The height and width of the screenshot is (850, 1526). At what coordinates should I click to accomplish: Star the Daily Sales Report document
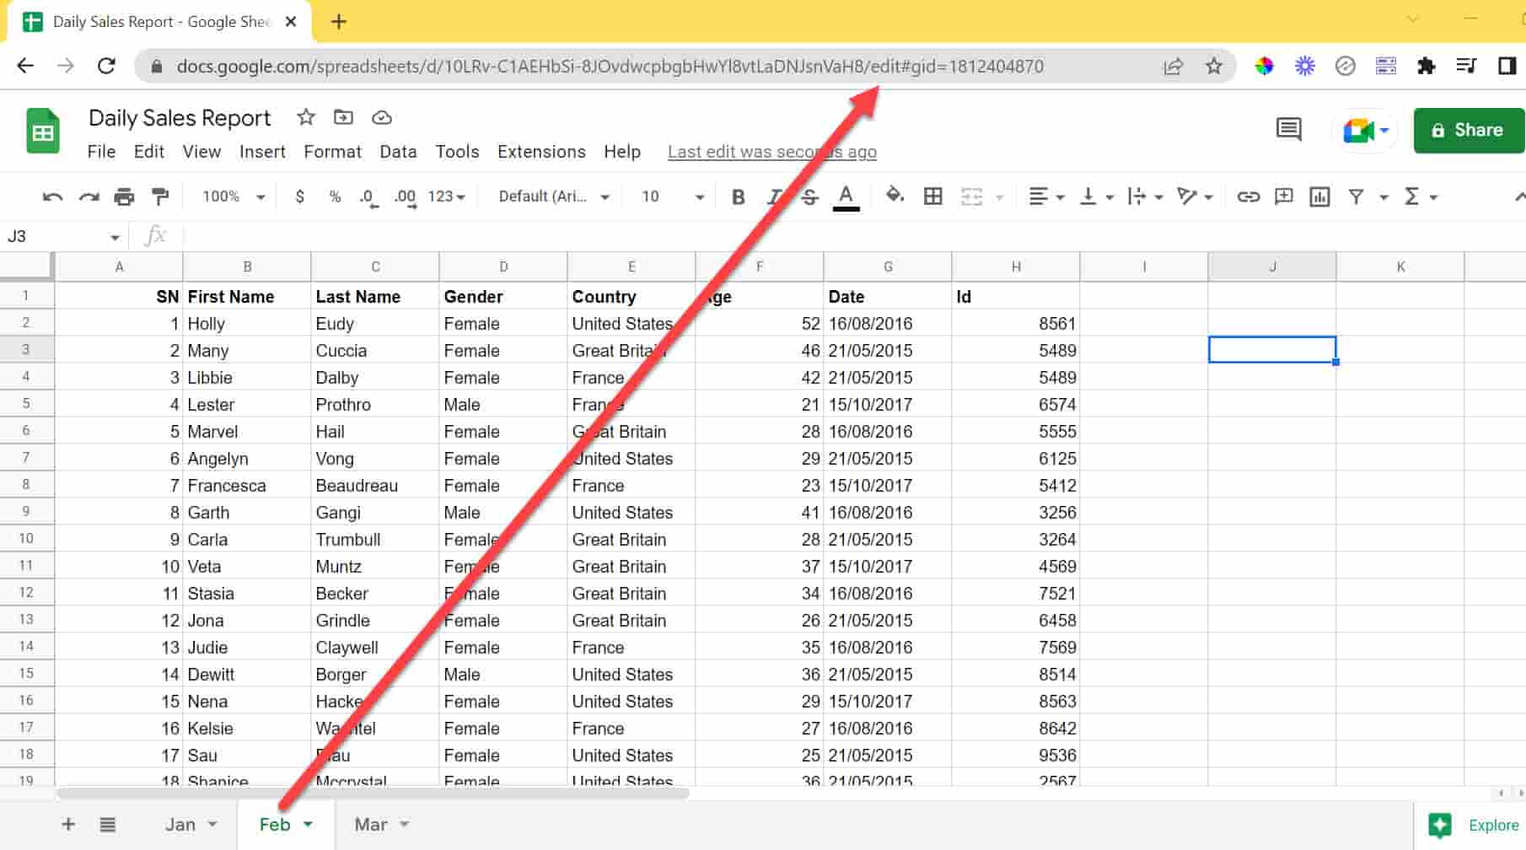pos(306,118)
